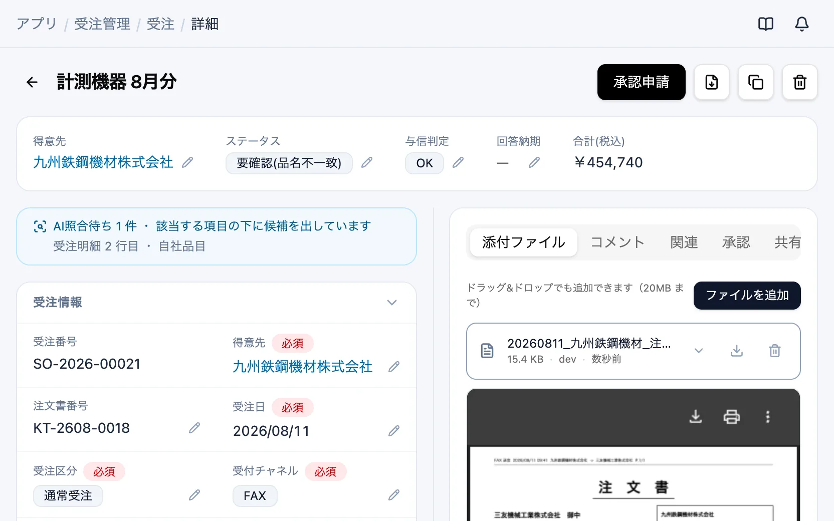The image size is (834, 521).
Task: Edit the 受注日 2026/08/11 pencil
Action: coord(394,431)
